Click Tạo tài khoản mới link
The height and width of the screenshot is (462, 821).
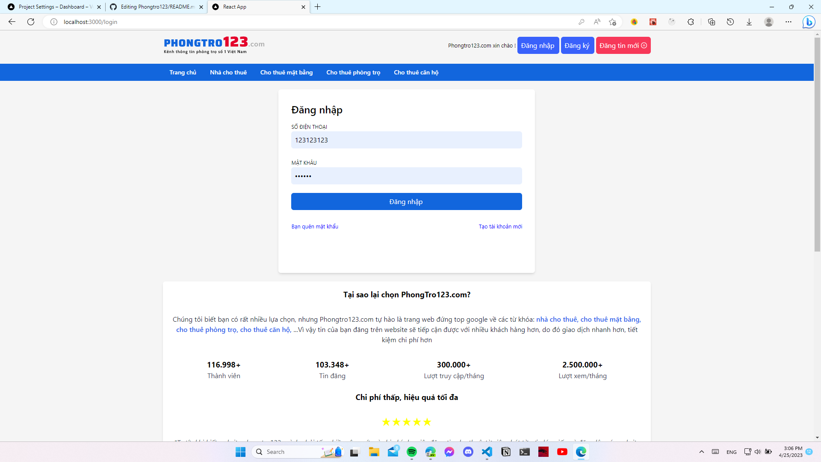[x=500, y=226]
